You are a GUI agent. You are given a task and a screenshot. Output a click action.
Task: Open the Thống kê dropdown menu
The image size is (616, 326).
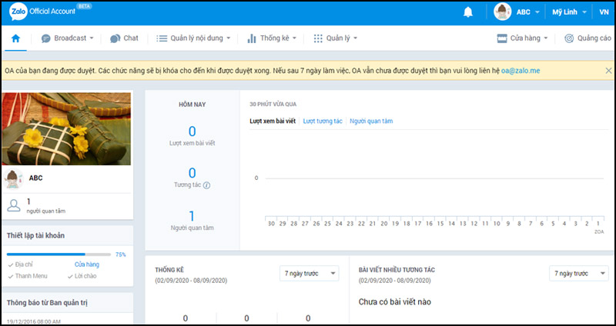[x=272, y=38]
